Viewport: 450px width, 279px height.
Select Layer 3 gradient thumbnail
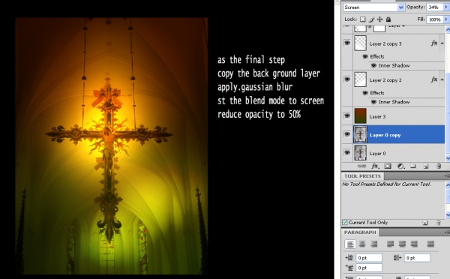click(361, 115)
